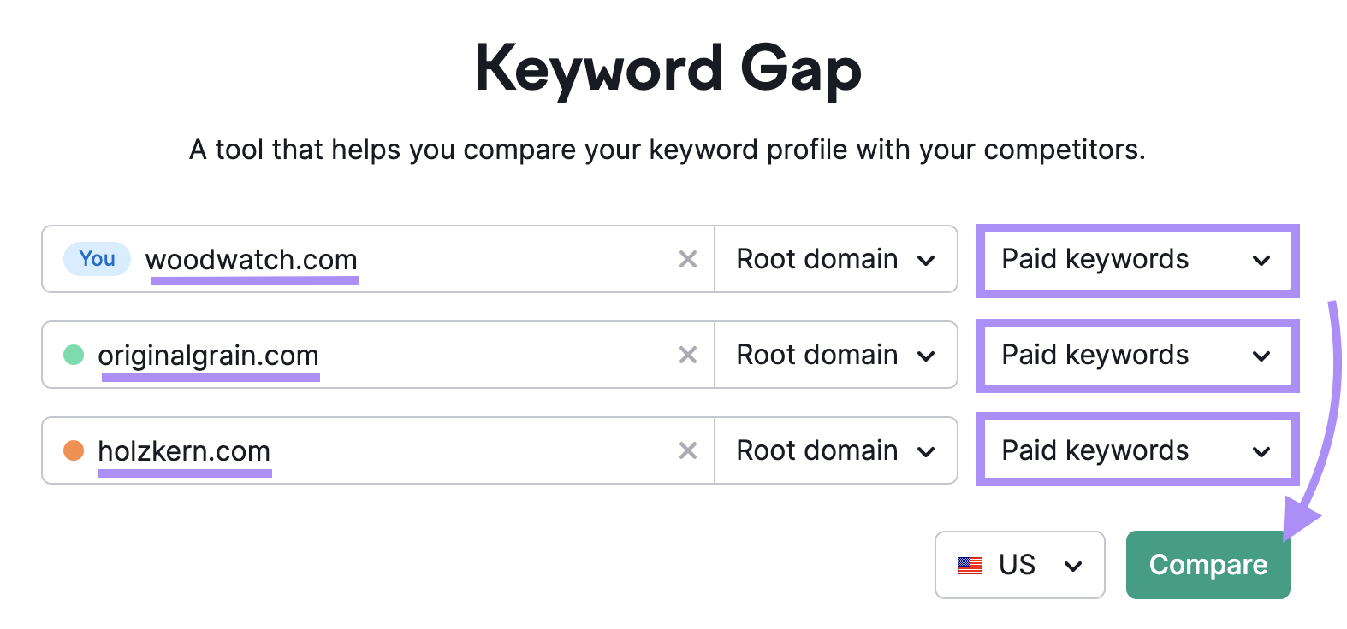
Task: Click the Keyword Gap page title
Action: pos(670,68)
